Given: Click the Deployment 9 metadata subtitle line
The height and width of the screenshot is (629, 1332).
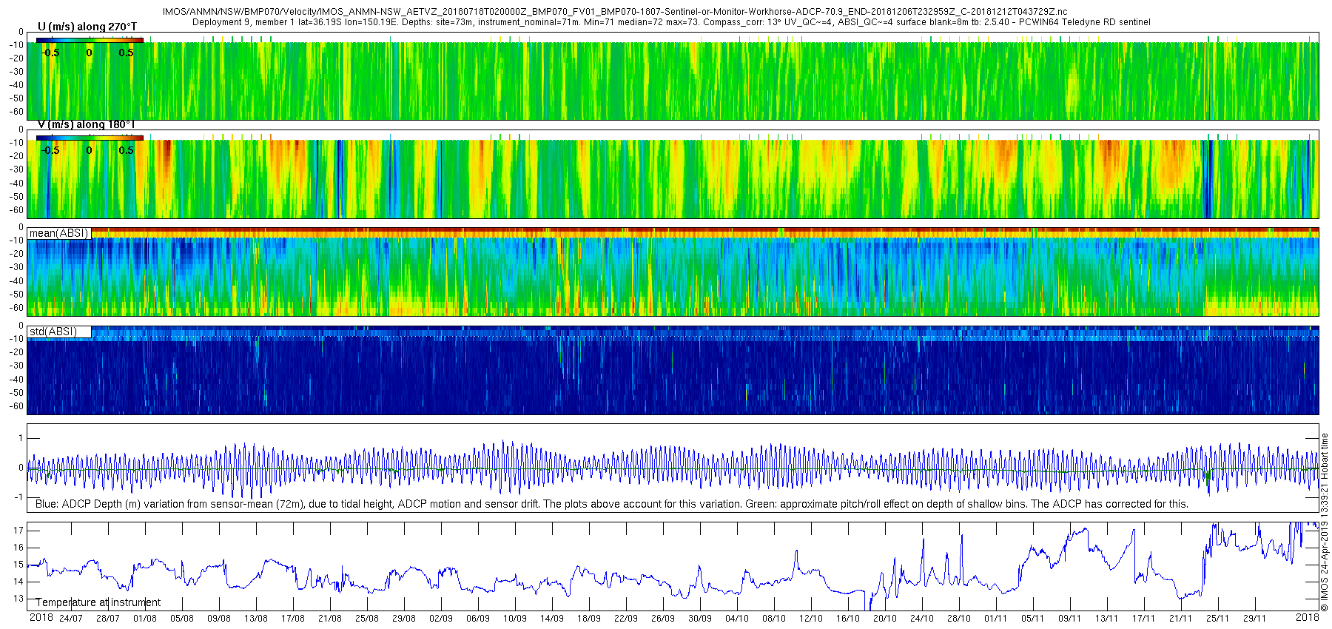Looking at the screenshot, I should (671, 22).
